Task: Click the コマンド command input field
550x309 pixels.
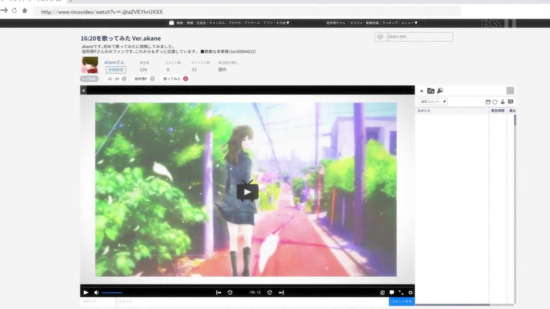Action: [x=98, y=302]
